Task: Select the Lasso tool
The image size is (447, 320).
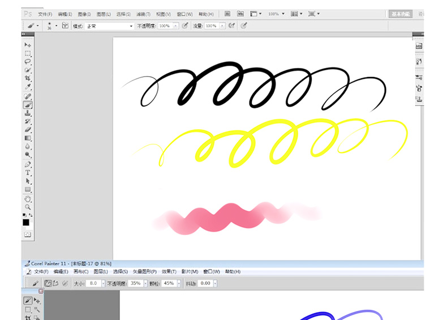Action: coord(27,61)
